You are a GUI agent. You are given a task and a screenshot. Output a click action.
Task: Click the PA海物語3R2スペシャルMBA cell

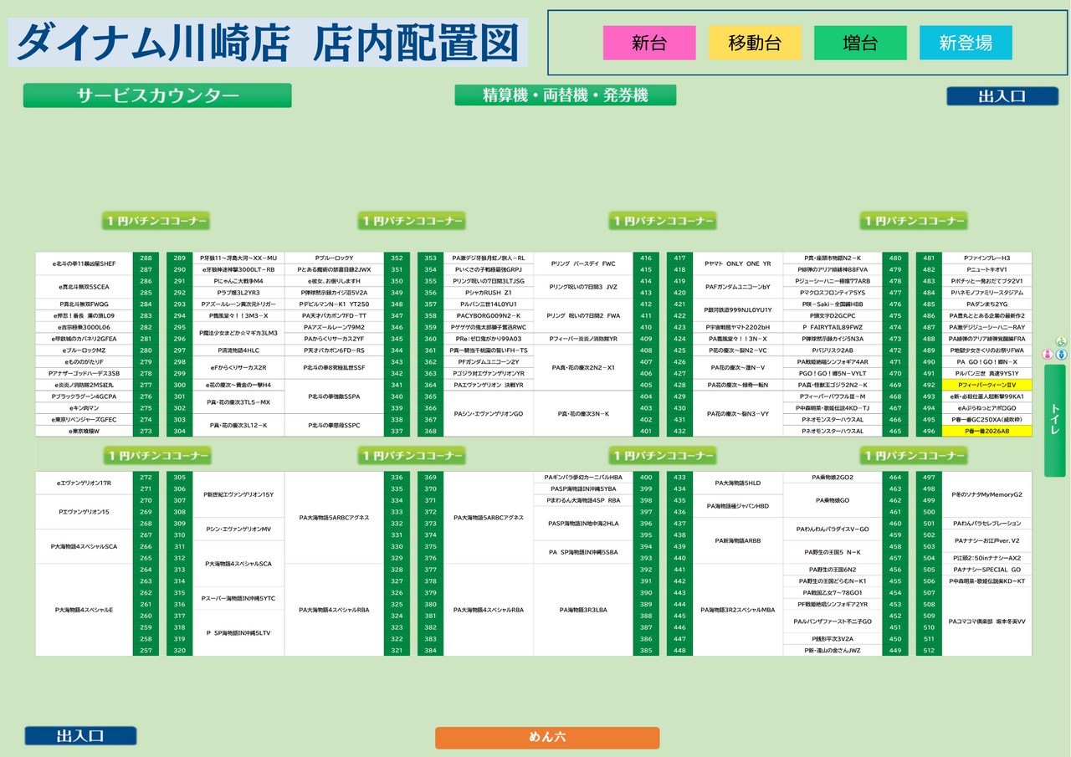[x=738, y=610]
